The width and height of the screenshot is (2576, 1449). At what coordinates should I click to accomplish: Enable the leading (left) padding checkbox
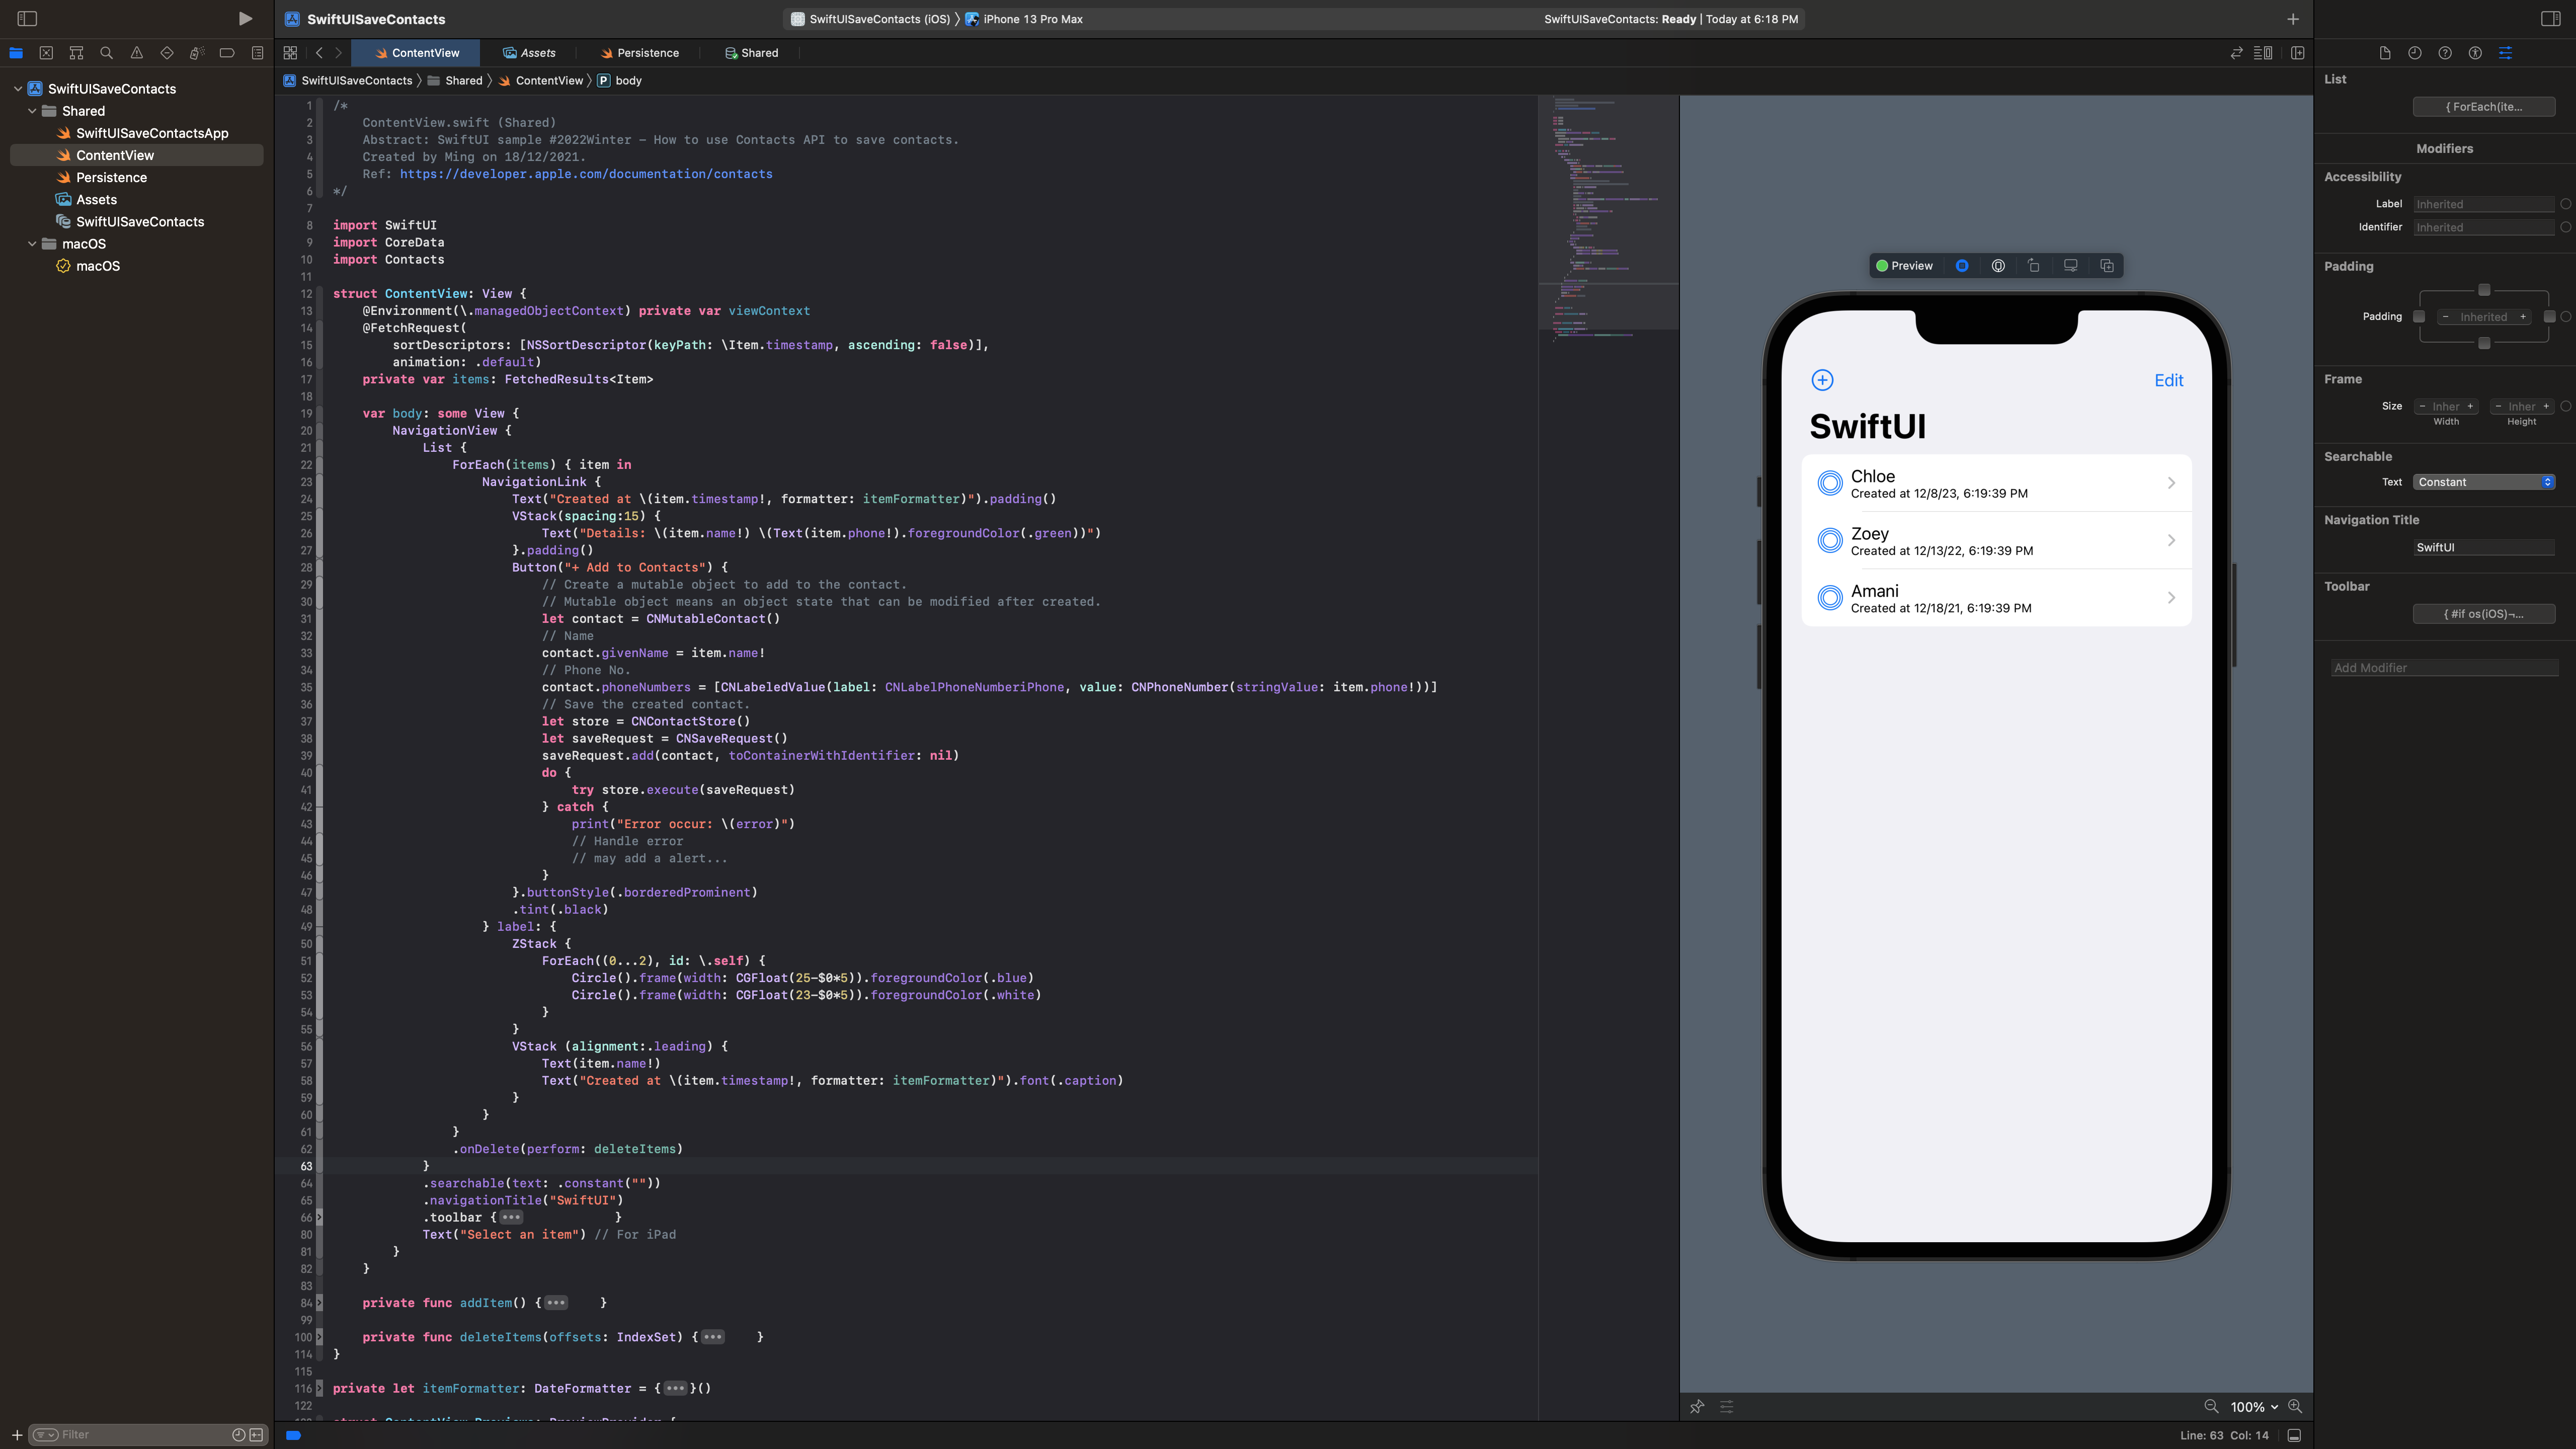tap(2419, 317)
